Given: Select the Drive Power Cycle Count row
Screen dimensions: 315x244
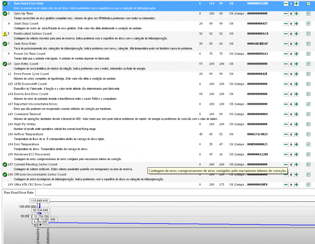Looking at the screenshot, I should point(31,74).
